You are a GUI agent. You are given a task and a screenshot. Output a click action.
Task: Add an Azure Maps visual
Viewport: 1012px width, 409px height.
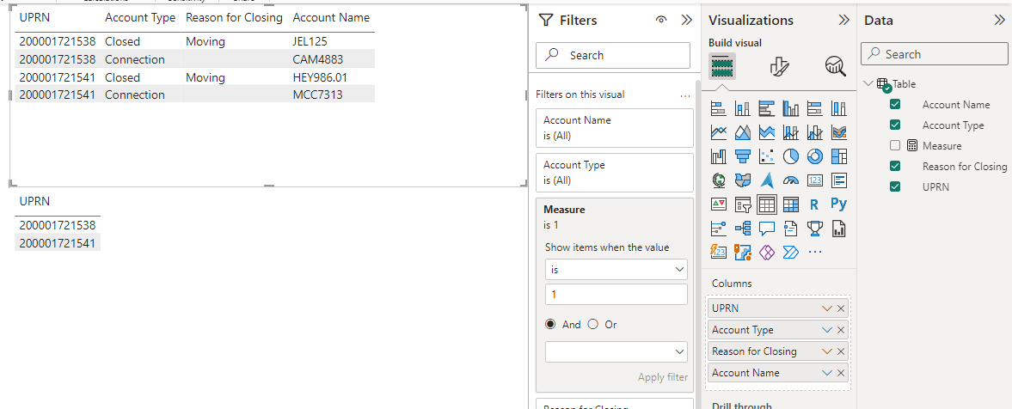(x=767, y=180)
